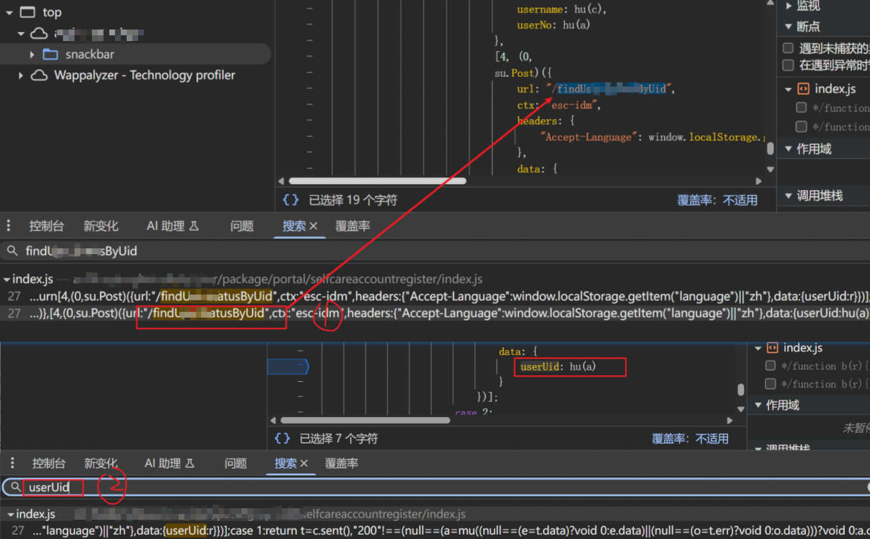Open 问题 tab in lower drawer

236,463
